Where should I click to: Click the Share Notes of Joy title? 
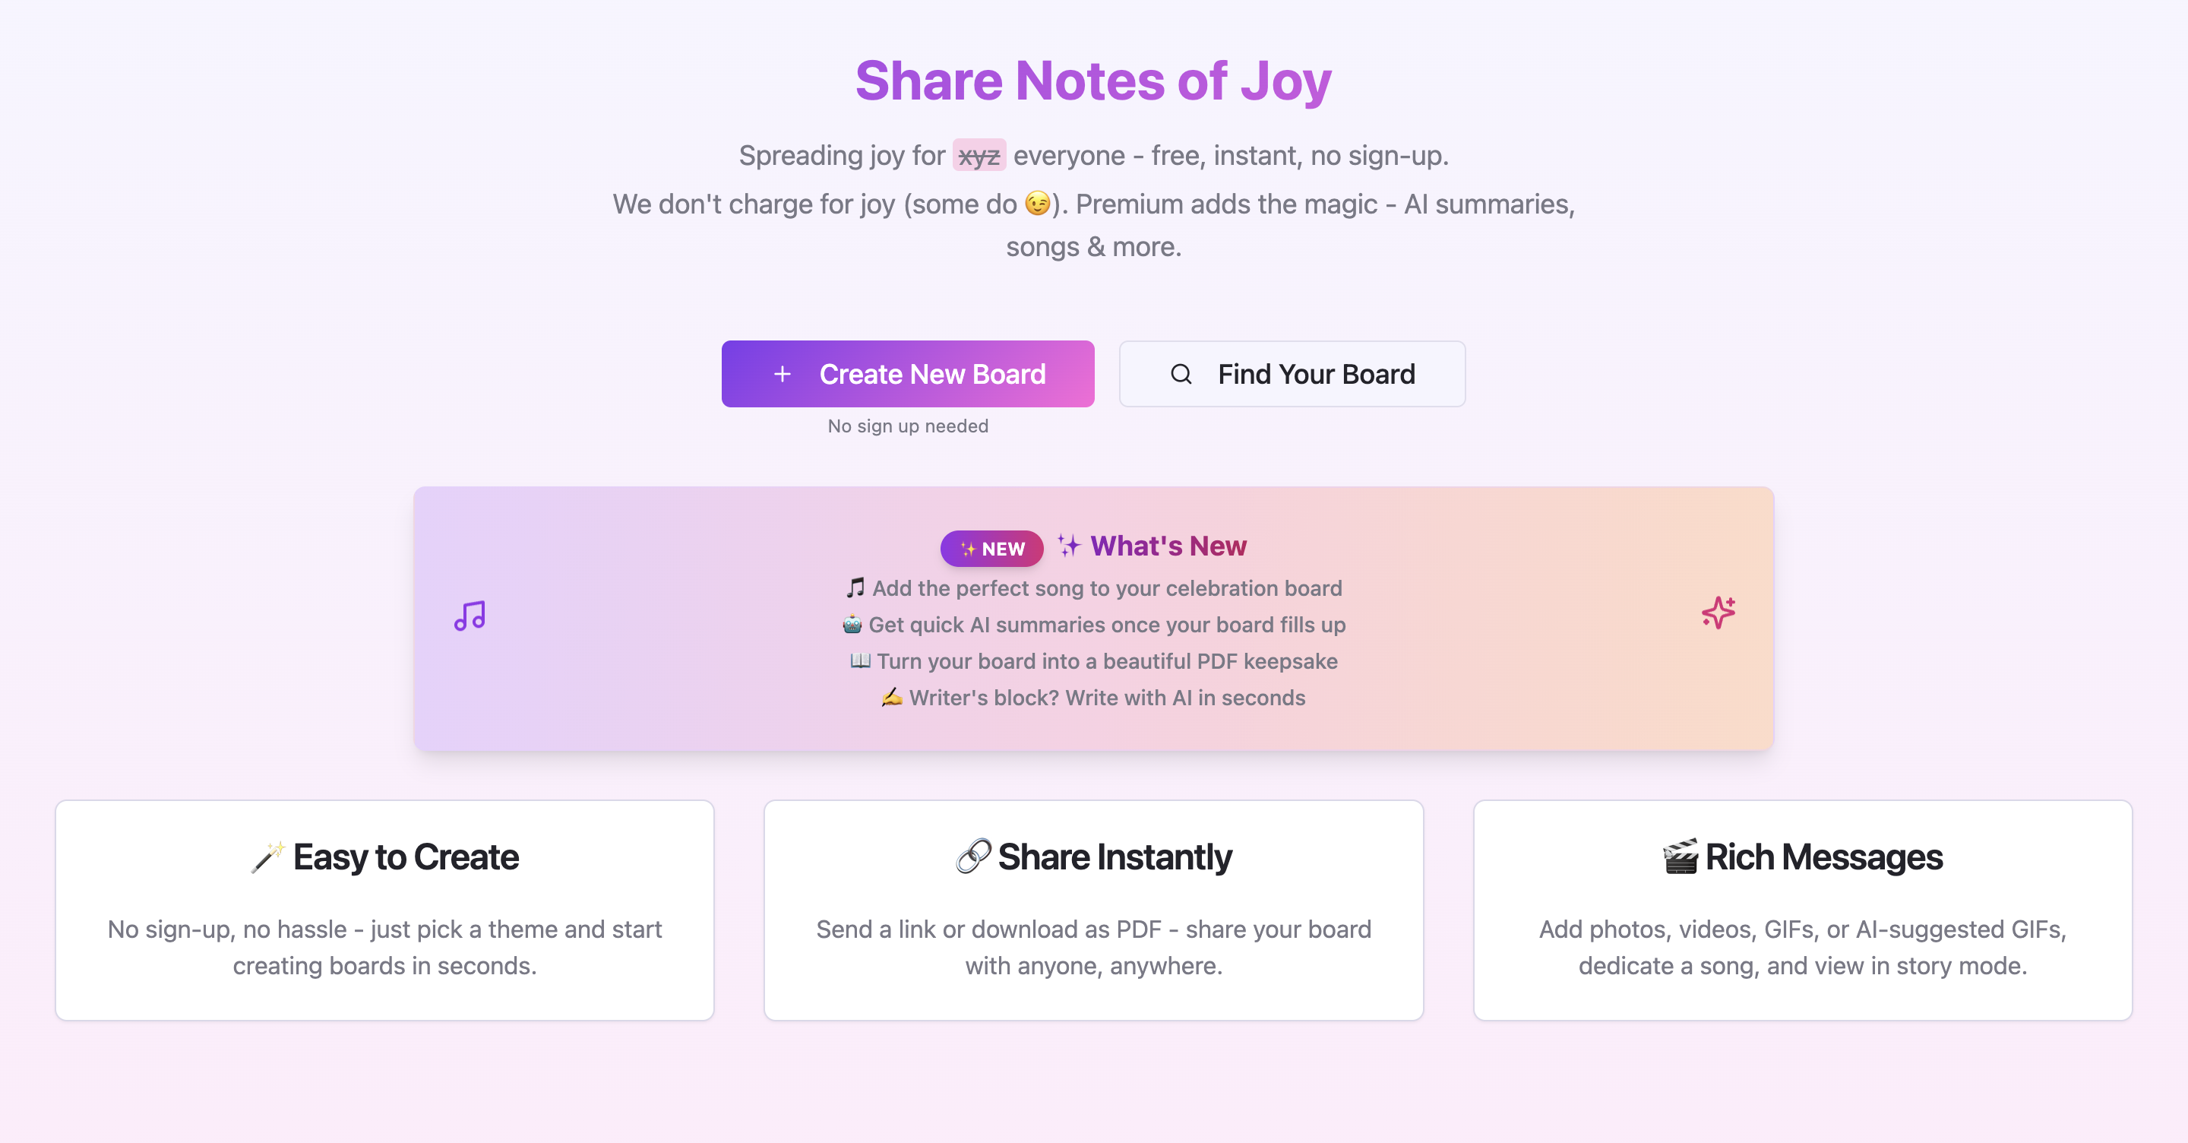(1093, 81)
